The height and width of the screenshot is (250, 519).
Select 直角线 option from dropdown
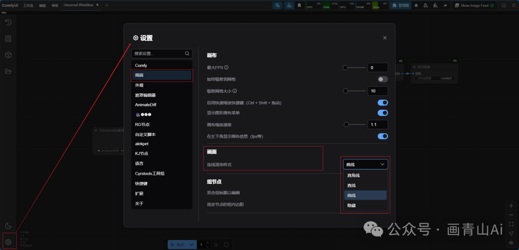[365, 175]
